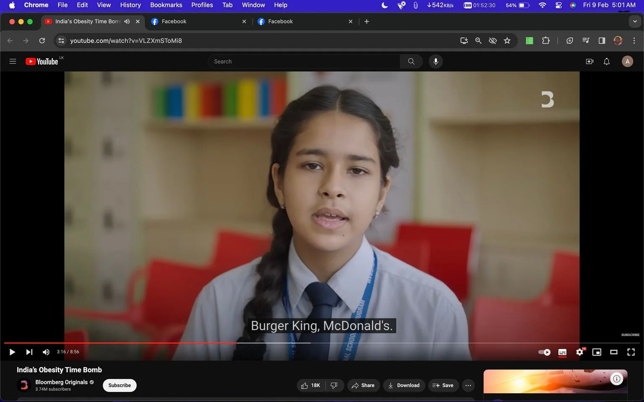This screenshot has height=402, width=644.
Task: Go forward in browser history
Action: tap(26, 41)
